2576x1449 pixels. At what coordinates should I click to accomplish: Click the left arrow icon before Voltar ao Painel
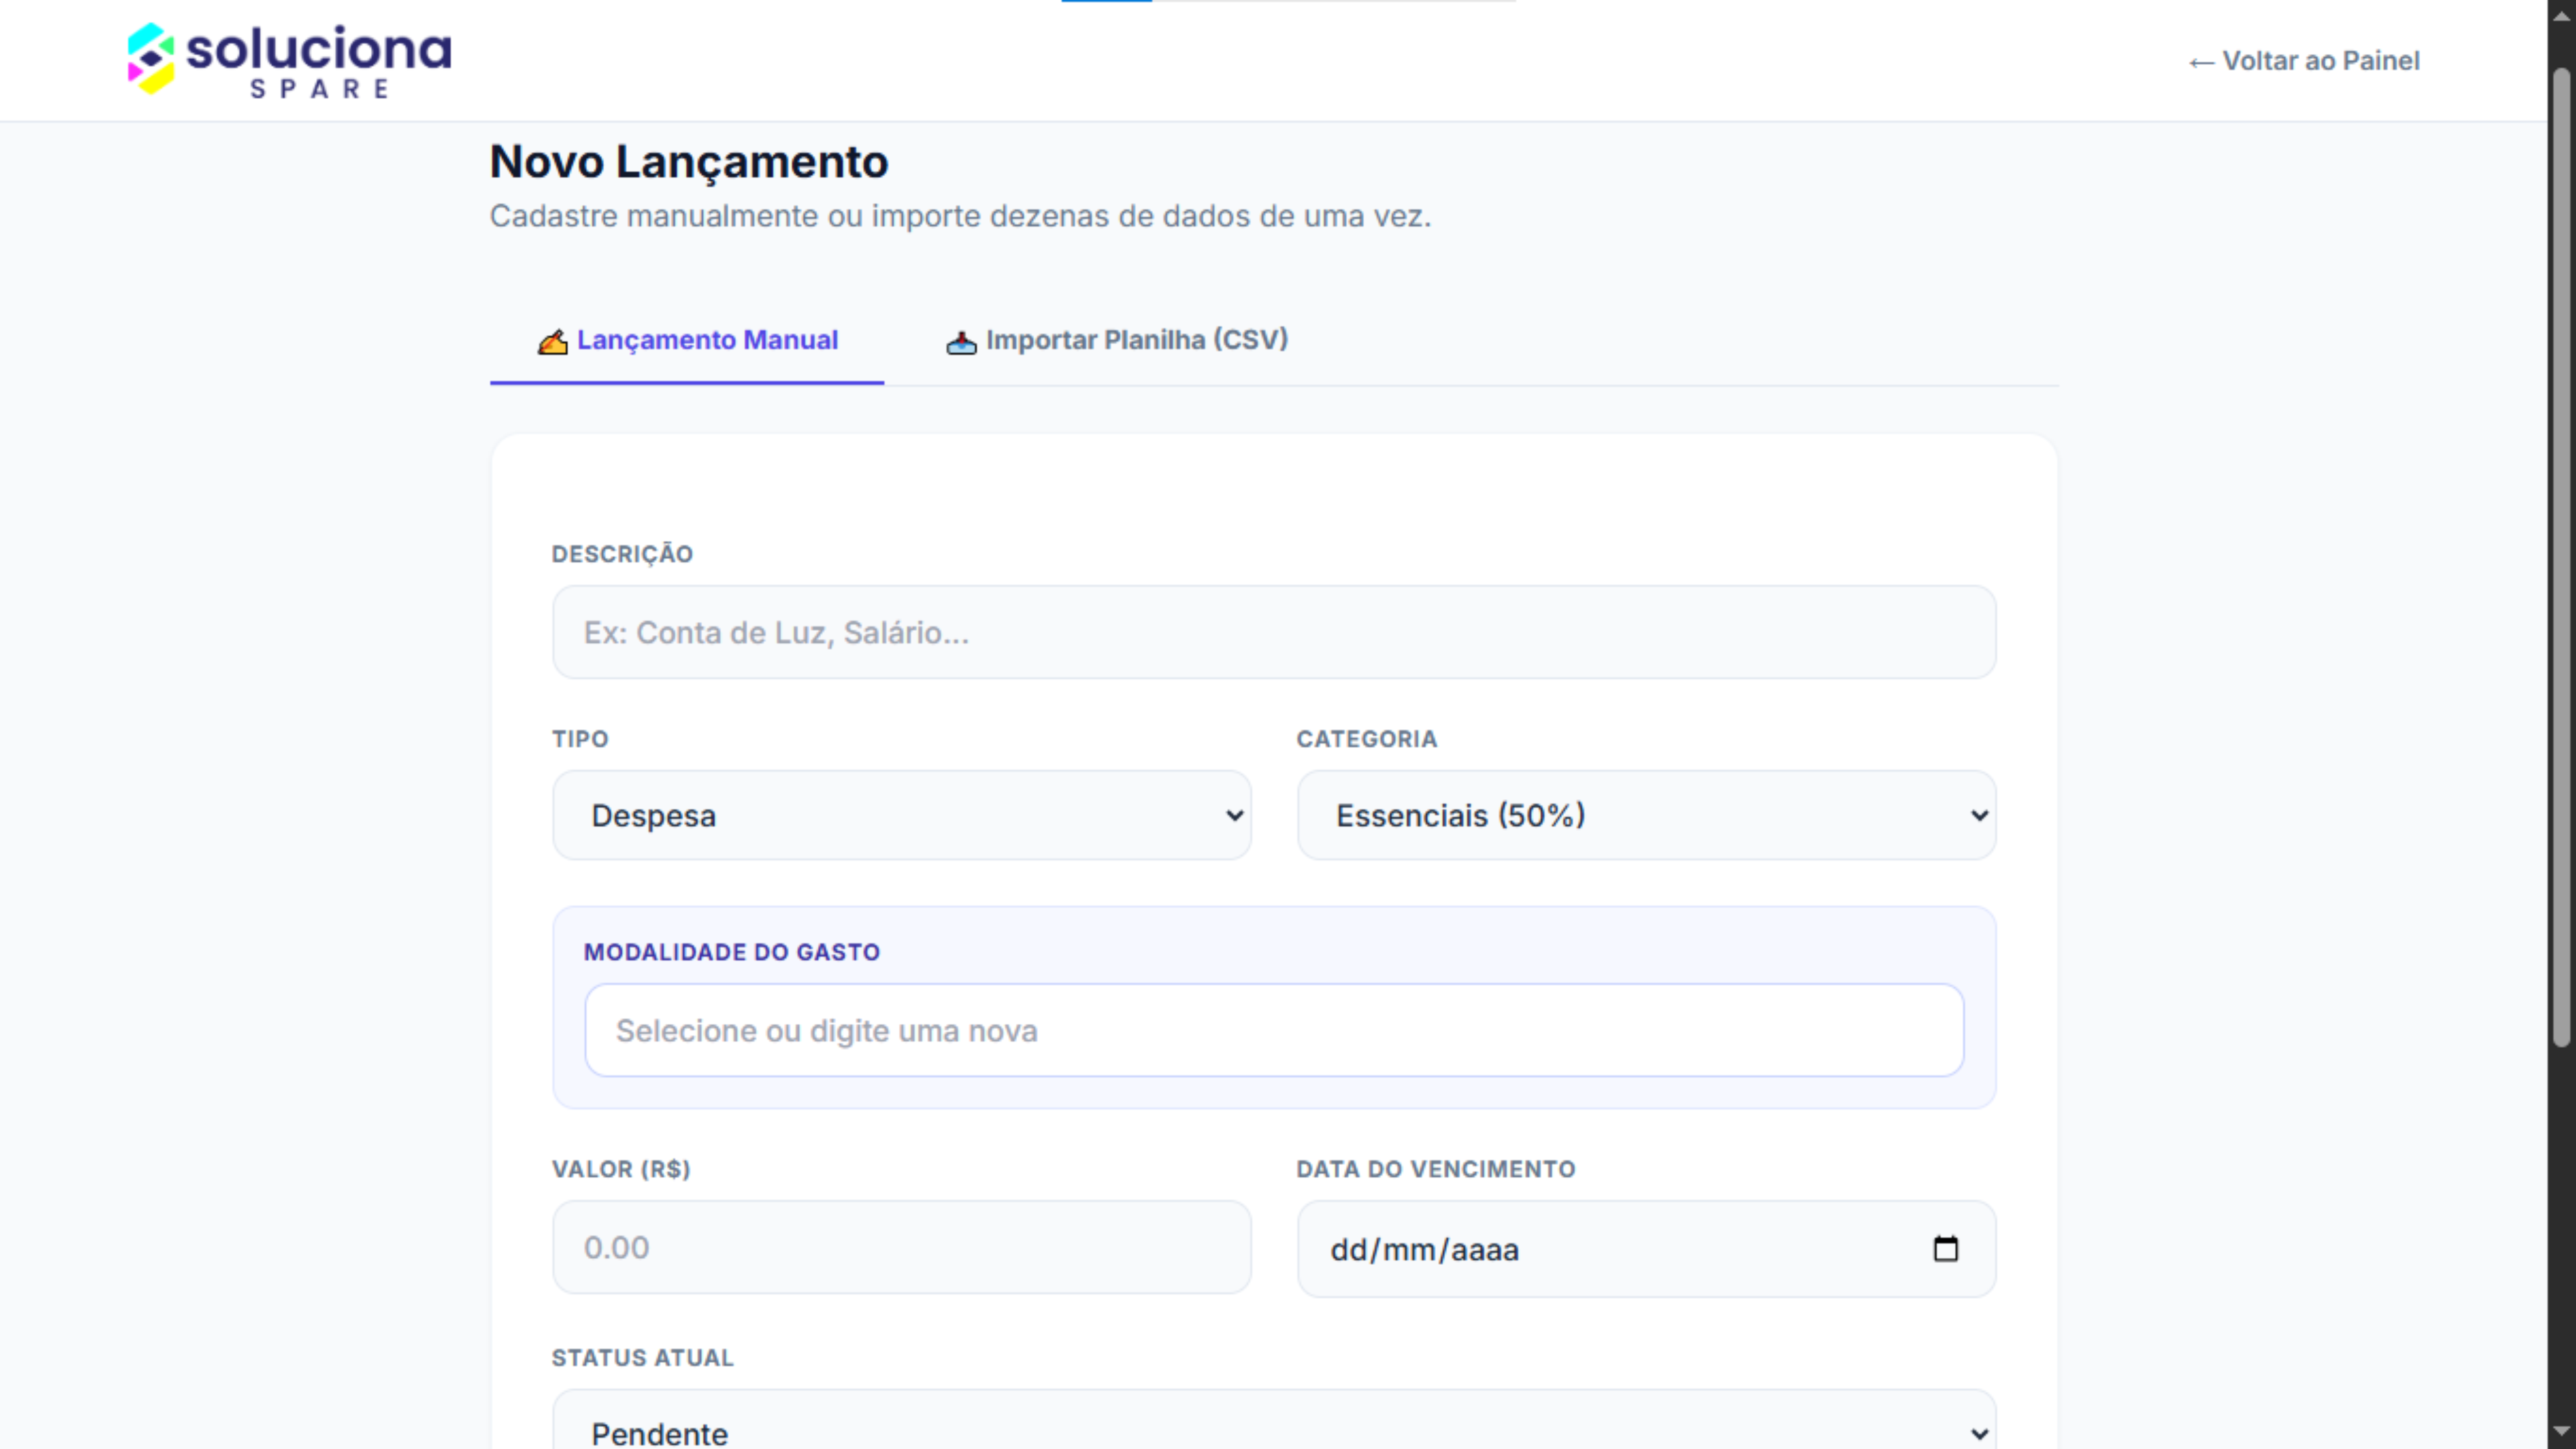(2203, 61)
